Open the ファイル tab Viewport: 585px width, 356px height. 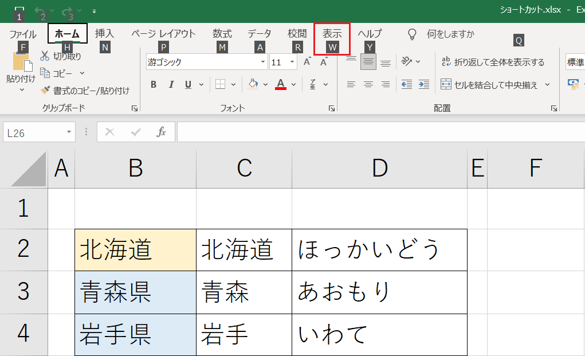pos(22,34)
